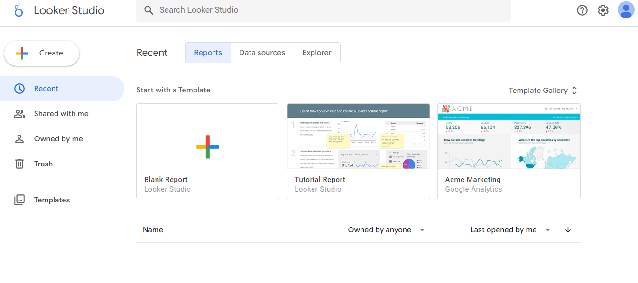638x283 pixels.
Task: Select Recent in the sidebar
Action: tap(62, 89)
